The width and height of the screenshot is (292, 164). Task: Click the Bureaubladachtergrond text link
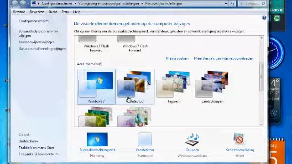point(97,150)
